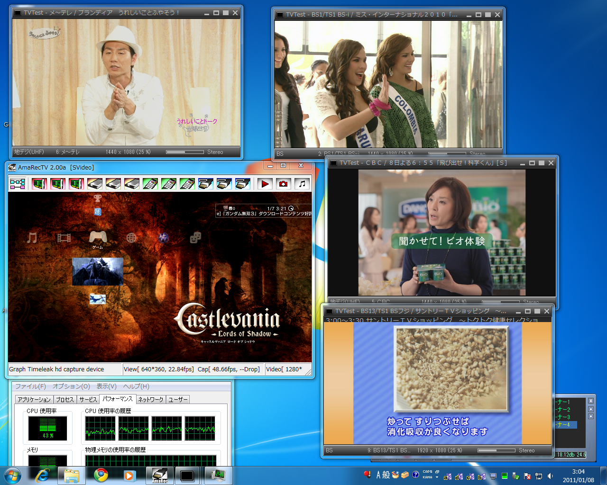Open the 表示(V) menu in Task Manager

(x=107, y=386)
